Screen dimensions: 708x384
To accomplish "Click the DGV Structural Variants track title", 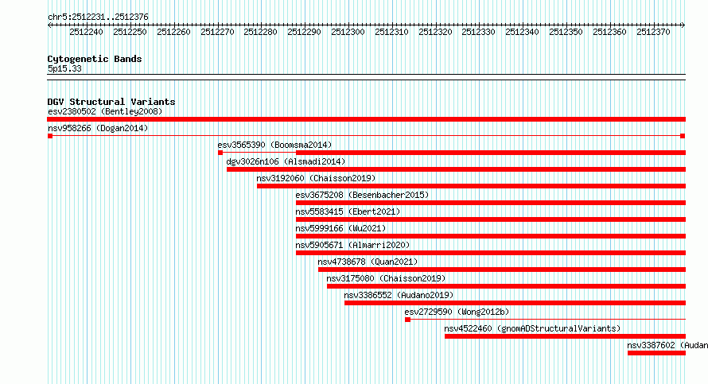I will (x=111, y=102).
